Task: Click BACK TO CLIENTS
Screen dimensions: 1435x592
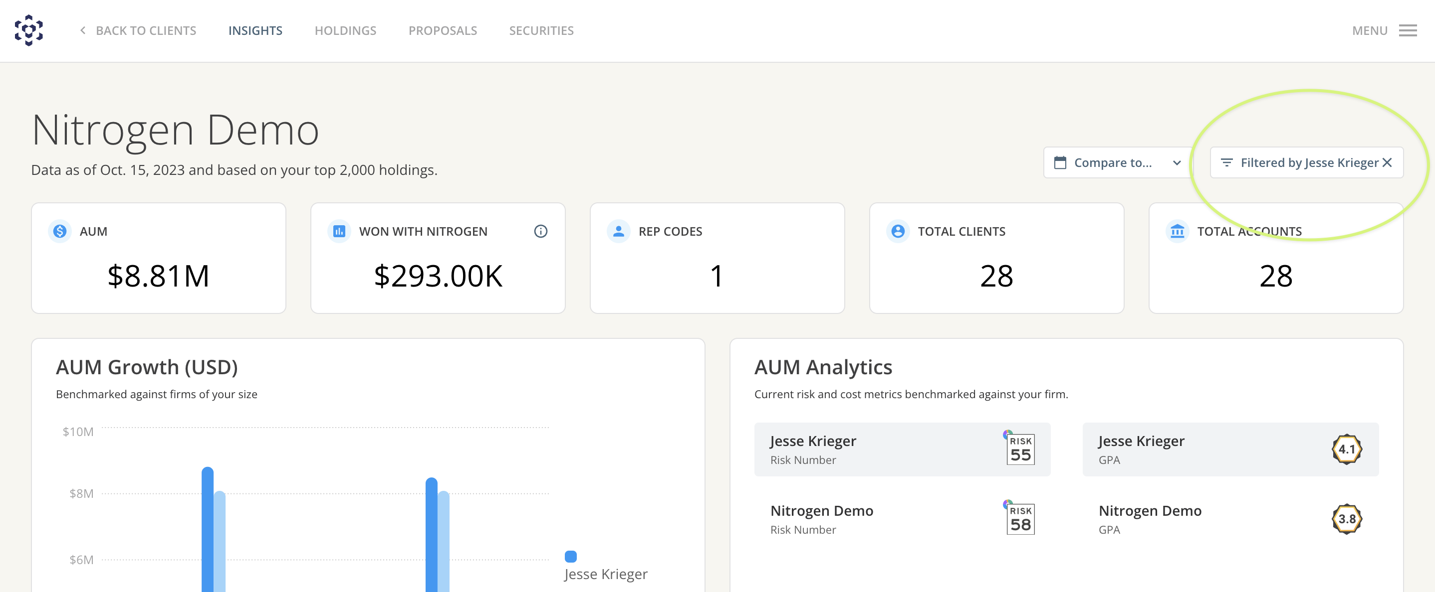Action: 146,30
